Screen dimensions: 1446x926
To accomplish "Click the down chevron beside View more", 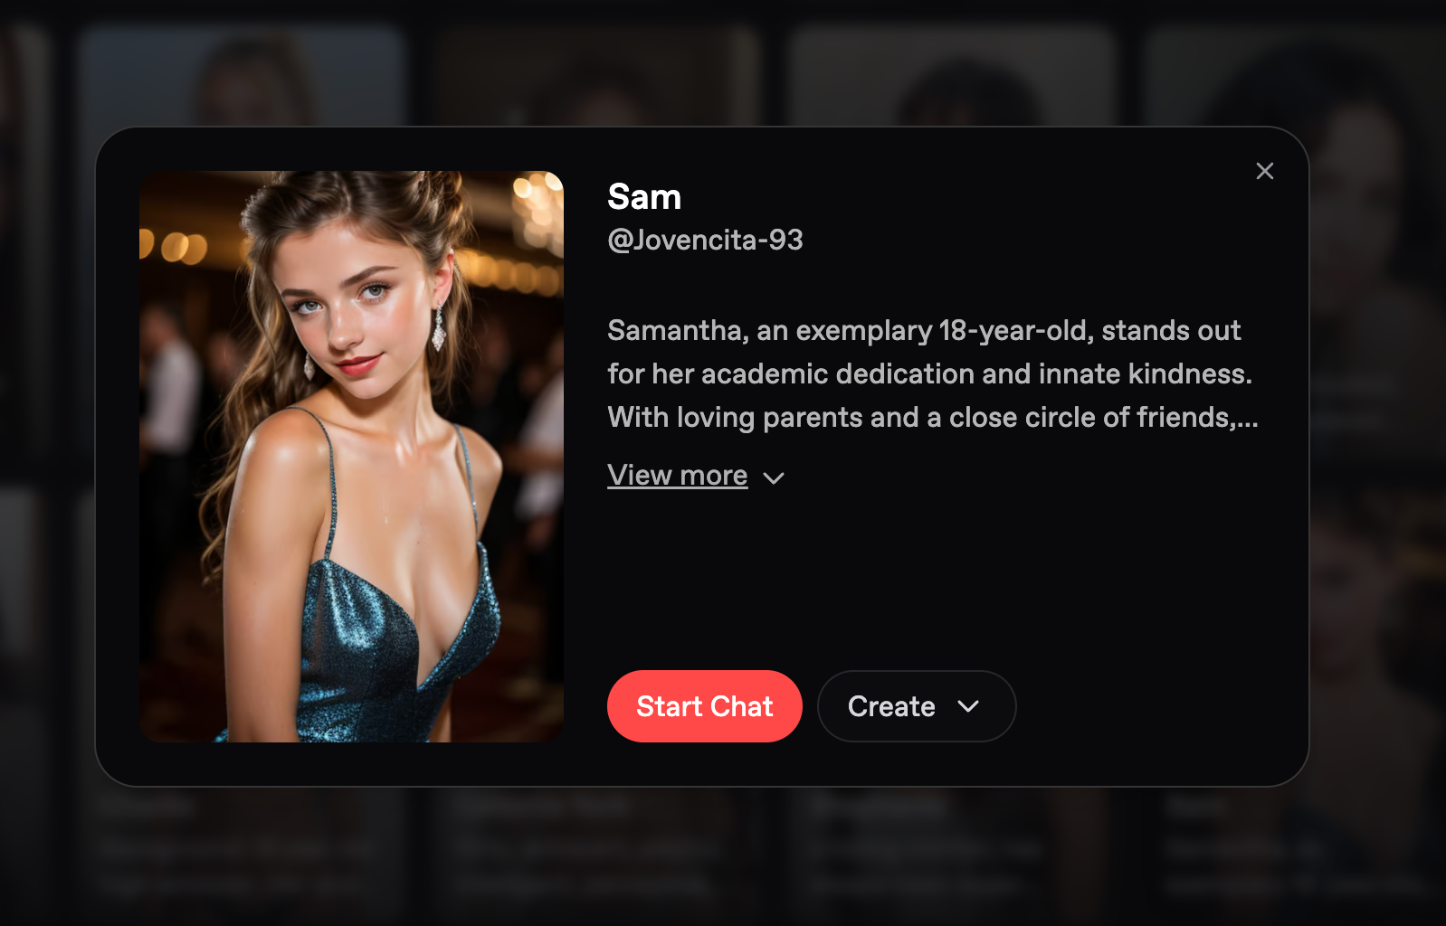I will coord(774,477).
